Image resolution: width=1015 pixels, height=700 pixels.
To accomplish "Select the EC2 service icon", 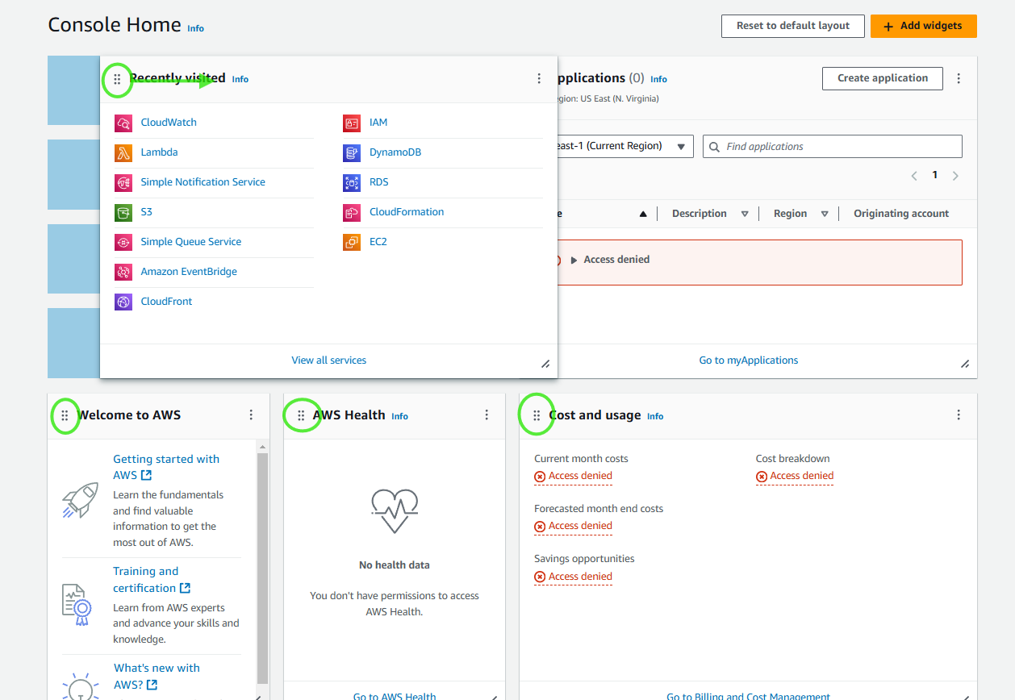I will (351, 241).
